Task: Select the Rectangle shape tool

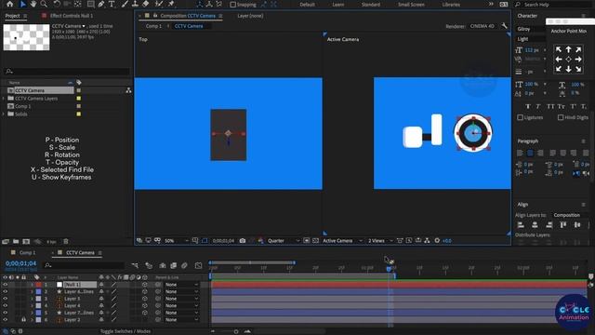Action: [90, 4]
